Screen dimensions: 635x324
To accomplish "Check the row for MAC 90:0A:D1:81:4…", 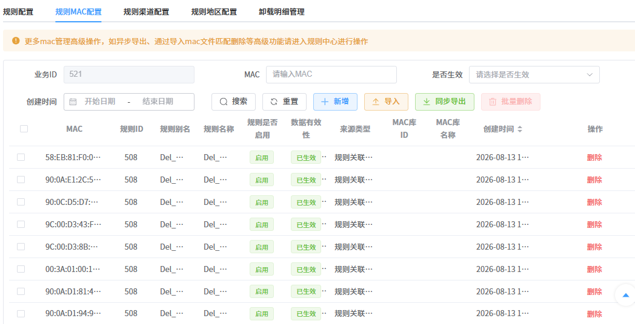I will [x=21, y=291].
